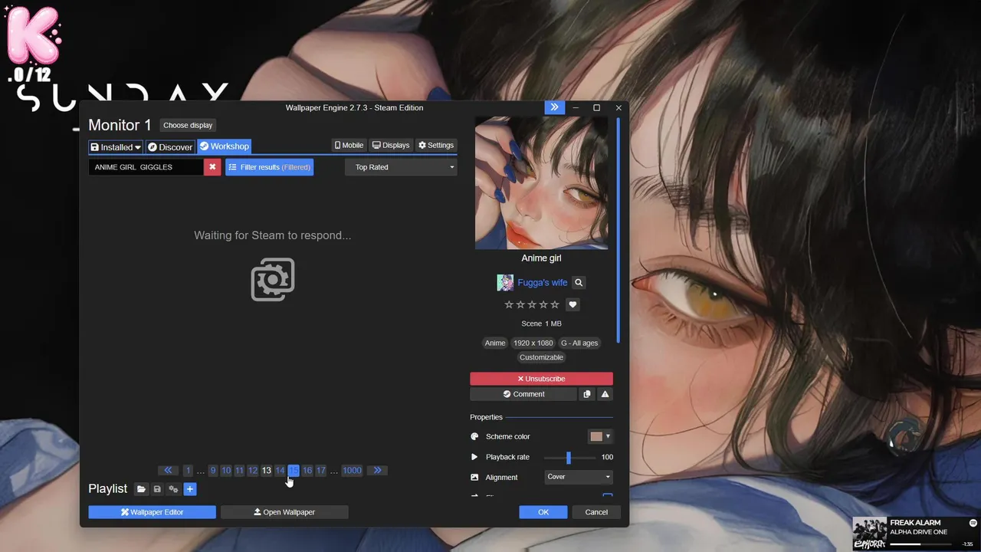This screenshot has width=981, height=552.
Task: Click the Open Wallpaper button
Action: (x=284, y=512)
